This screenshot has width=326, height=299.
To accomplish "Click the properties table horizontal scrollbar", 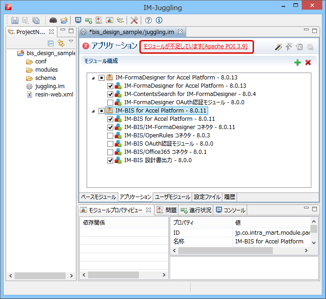I will 226,250.
